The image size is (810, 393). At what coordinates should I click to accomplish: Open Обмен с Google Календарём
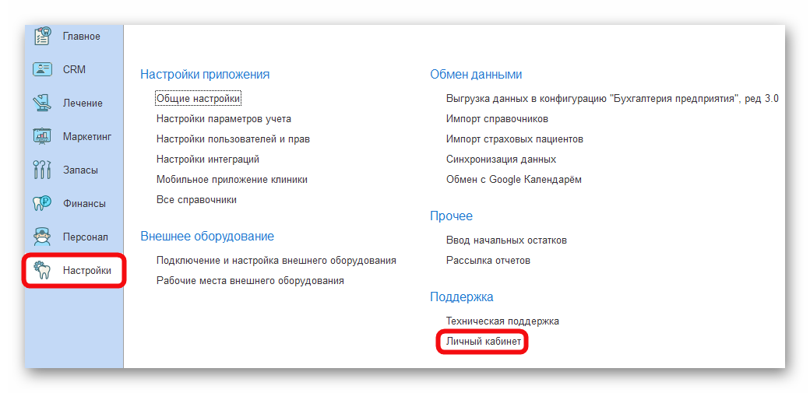click(x=513, y=180)
